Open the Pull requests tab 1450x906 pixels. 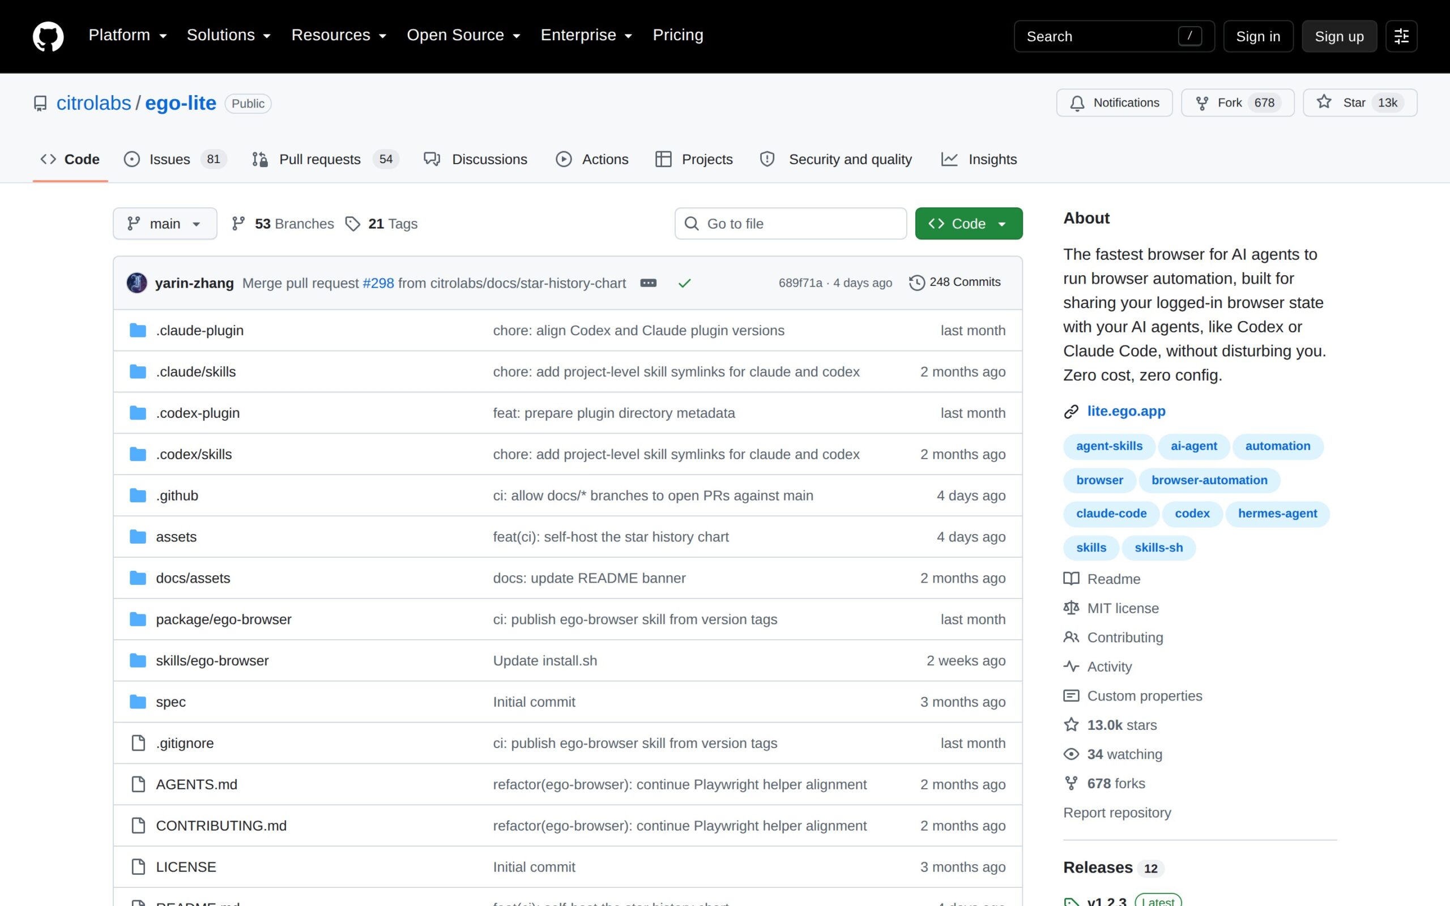[x=325, y=159]
